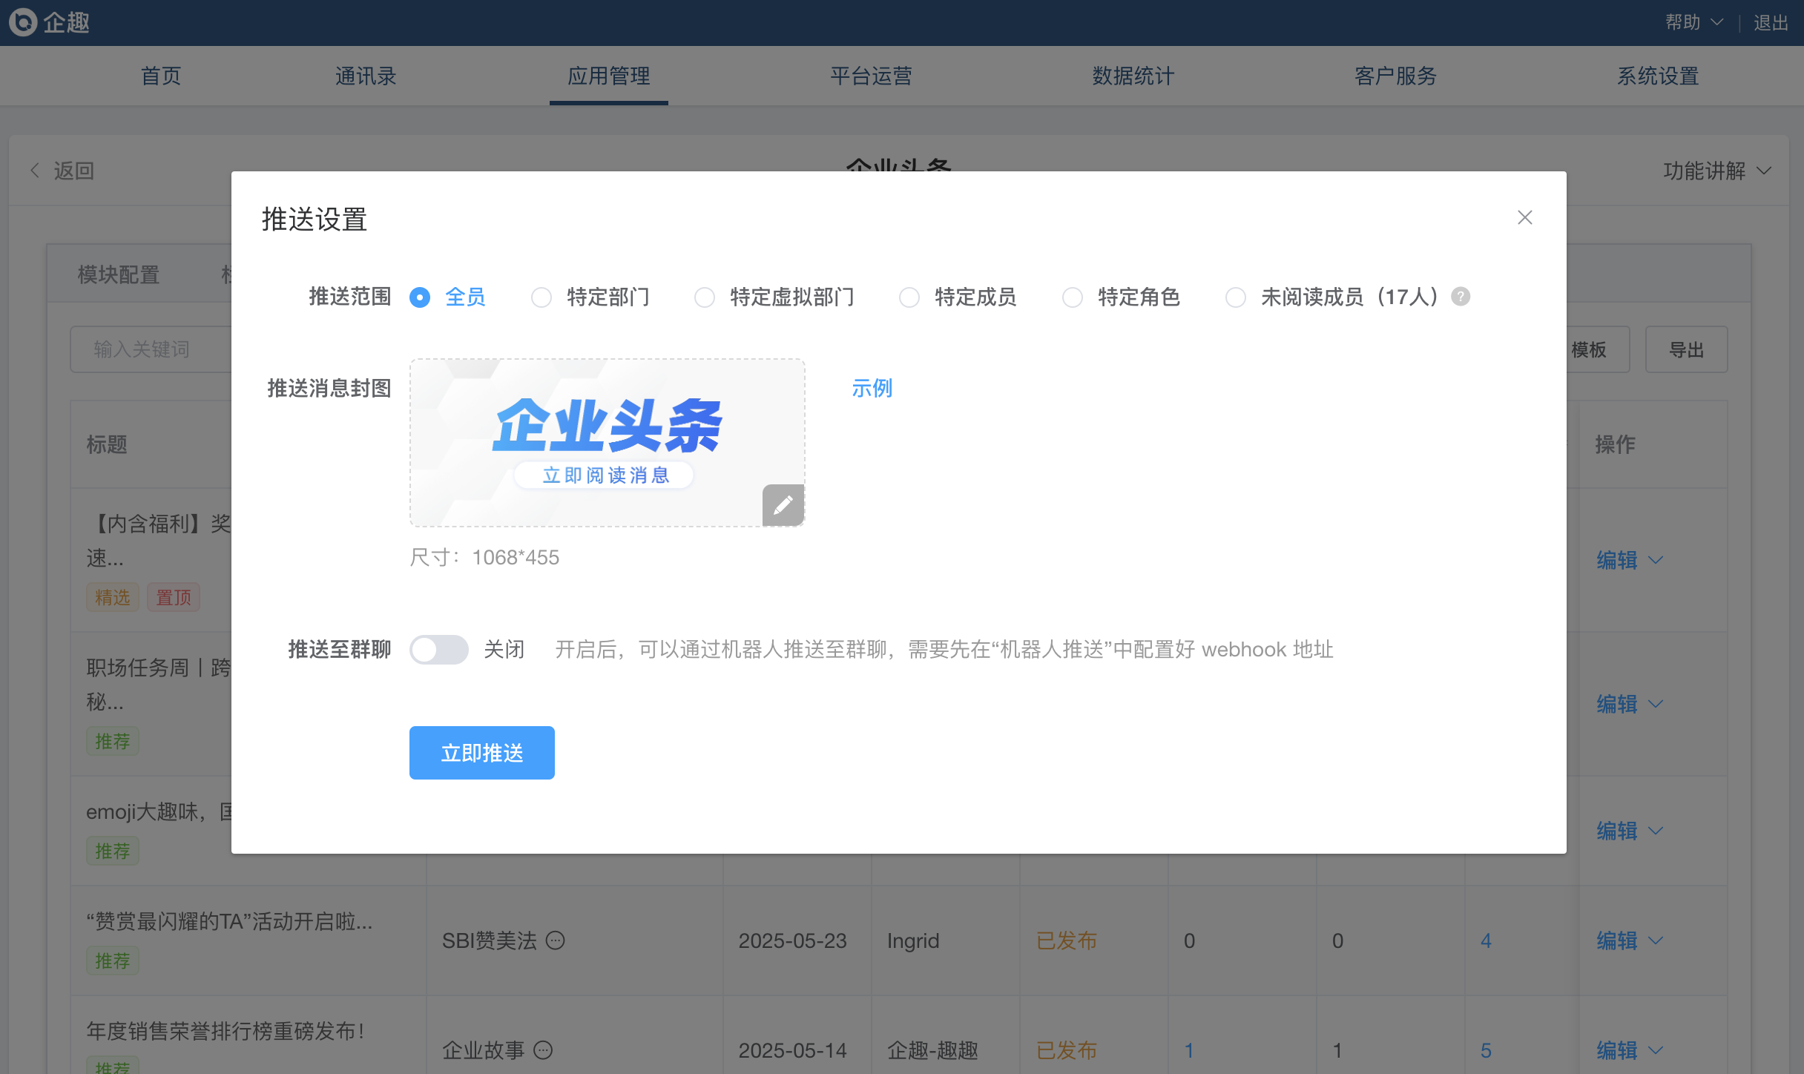Click the info icon next to SBI赞美法
1804x1074 pixels.
tap(556, 940)
